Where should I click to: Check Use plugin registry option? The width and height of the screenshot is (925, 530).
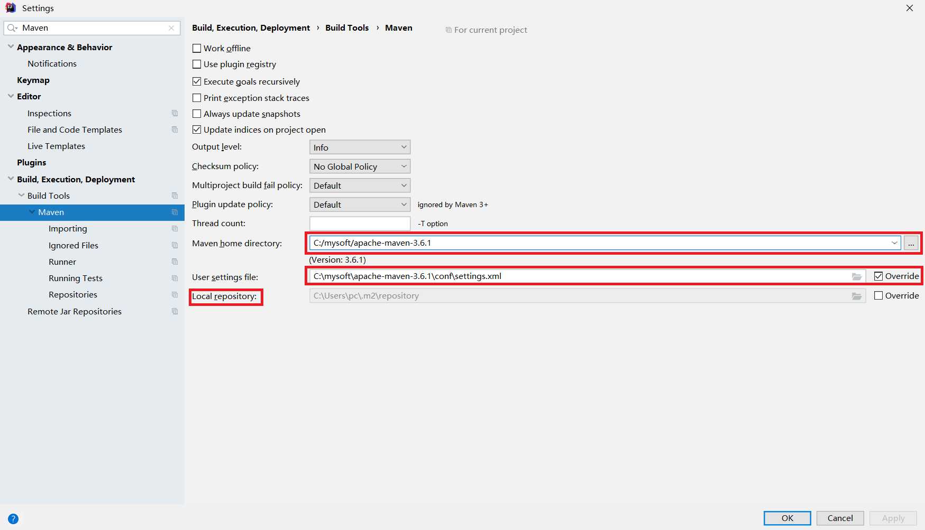pyautogui.click(x=197, y=64)
